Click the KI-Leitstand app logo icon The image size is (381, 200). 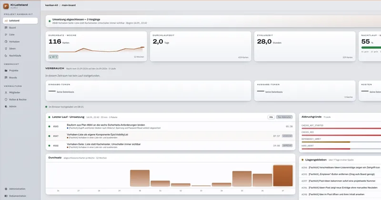click(x=6, y=6)
